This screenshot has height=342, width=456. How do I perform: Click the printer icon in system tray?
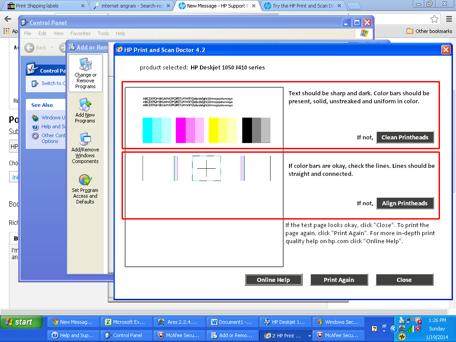coord(402,320)
